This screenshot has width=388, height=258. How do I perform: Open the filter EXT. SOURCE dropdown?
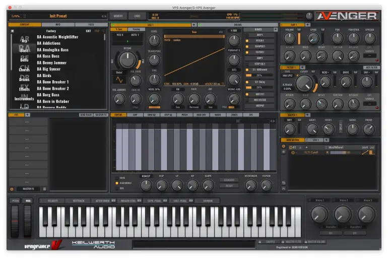[370, 104]
